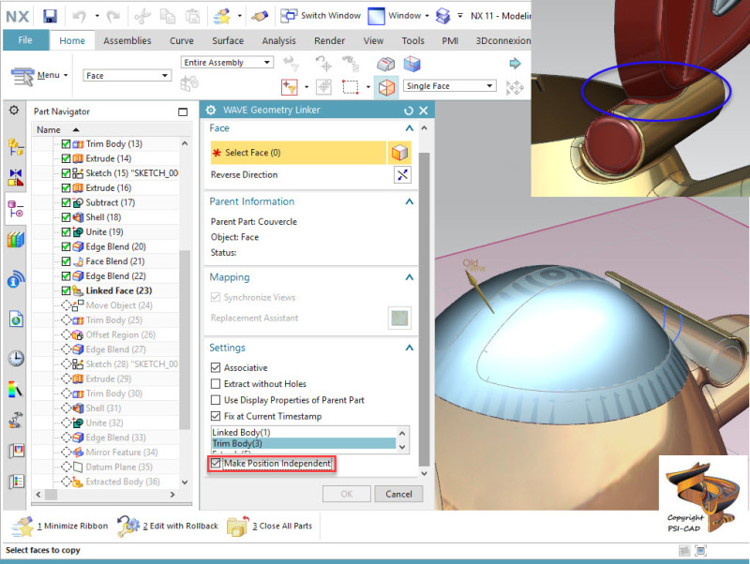The width and height of the screenshot is (750, 564).
Task: Open the Web Browser sidebar icon
Action: (16, 319)
